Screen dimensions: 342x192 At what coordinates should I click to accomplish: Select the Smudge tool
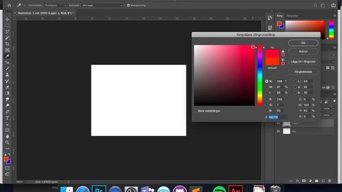tap(7, 99)
